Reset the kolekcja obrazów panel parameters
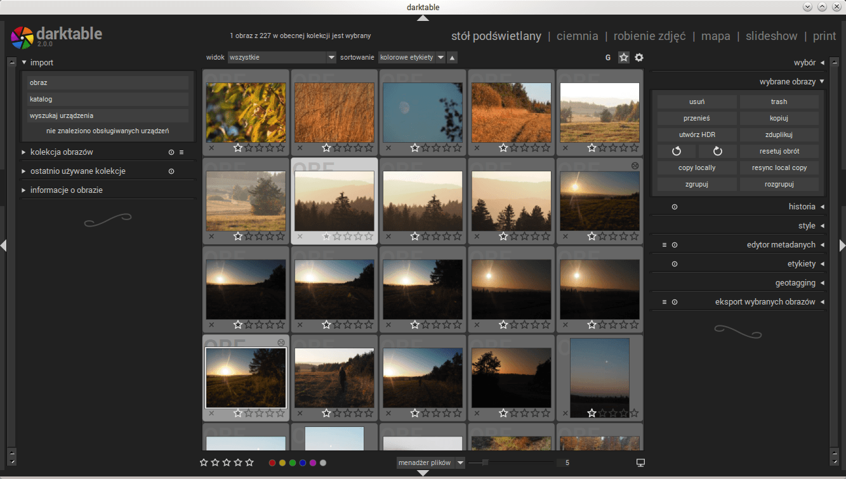The height and width of the screenshot is (479, 846). point(171,152)
